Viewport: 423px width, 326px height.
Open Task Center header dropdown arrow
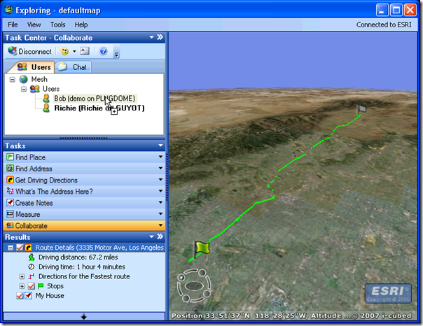(x=151, y=37)
